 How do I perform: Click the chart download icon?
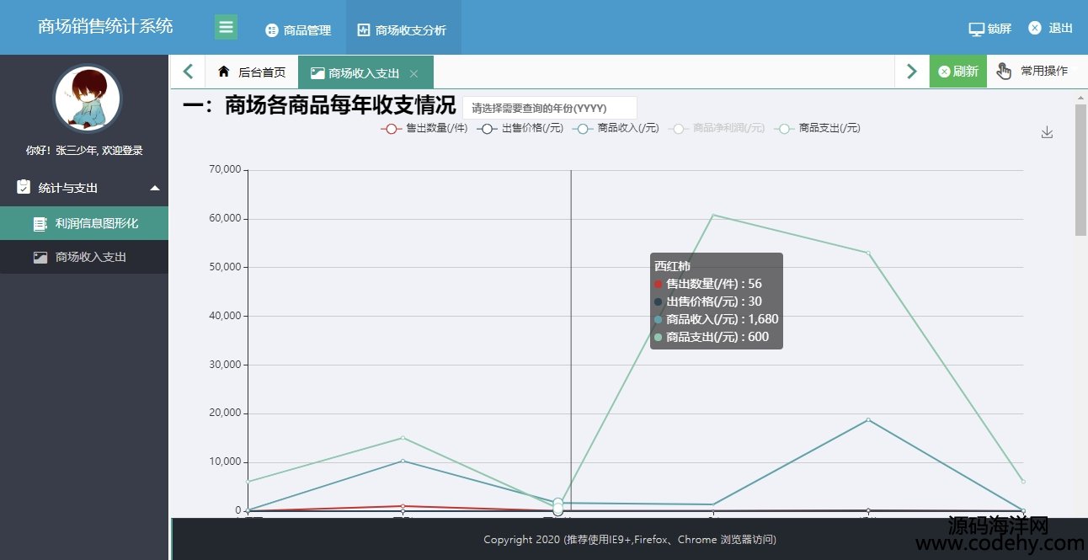1047,132
